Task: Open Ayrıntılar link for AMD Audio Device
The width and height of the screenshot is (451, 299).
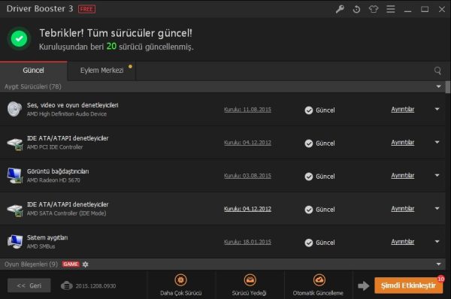Action: click(403, 109)
